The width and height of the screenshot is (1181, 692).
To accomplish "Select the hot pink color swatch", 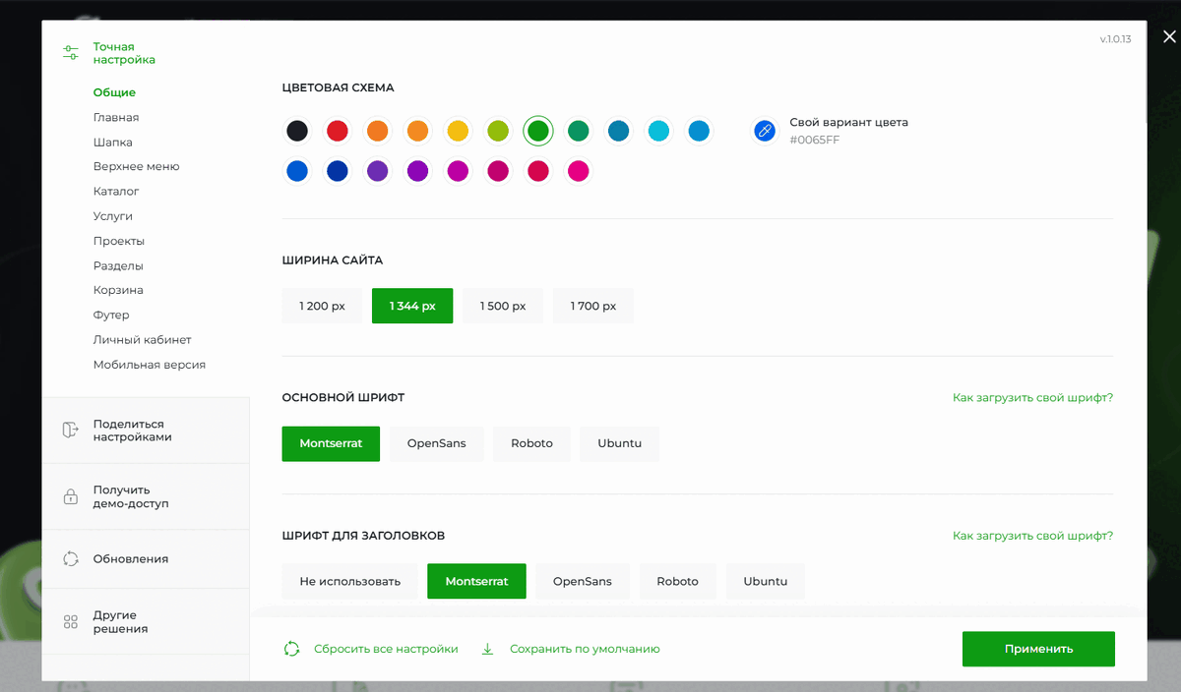I will click(x=578, y=171).
